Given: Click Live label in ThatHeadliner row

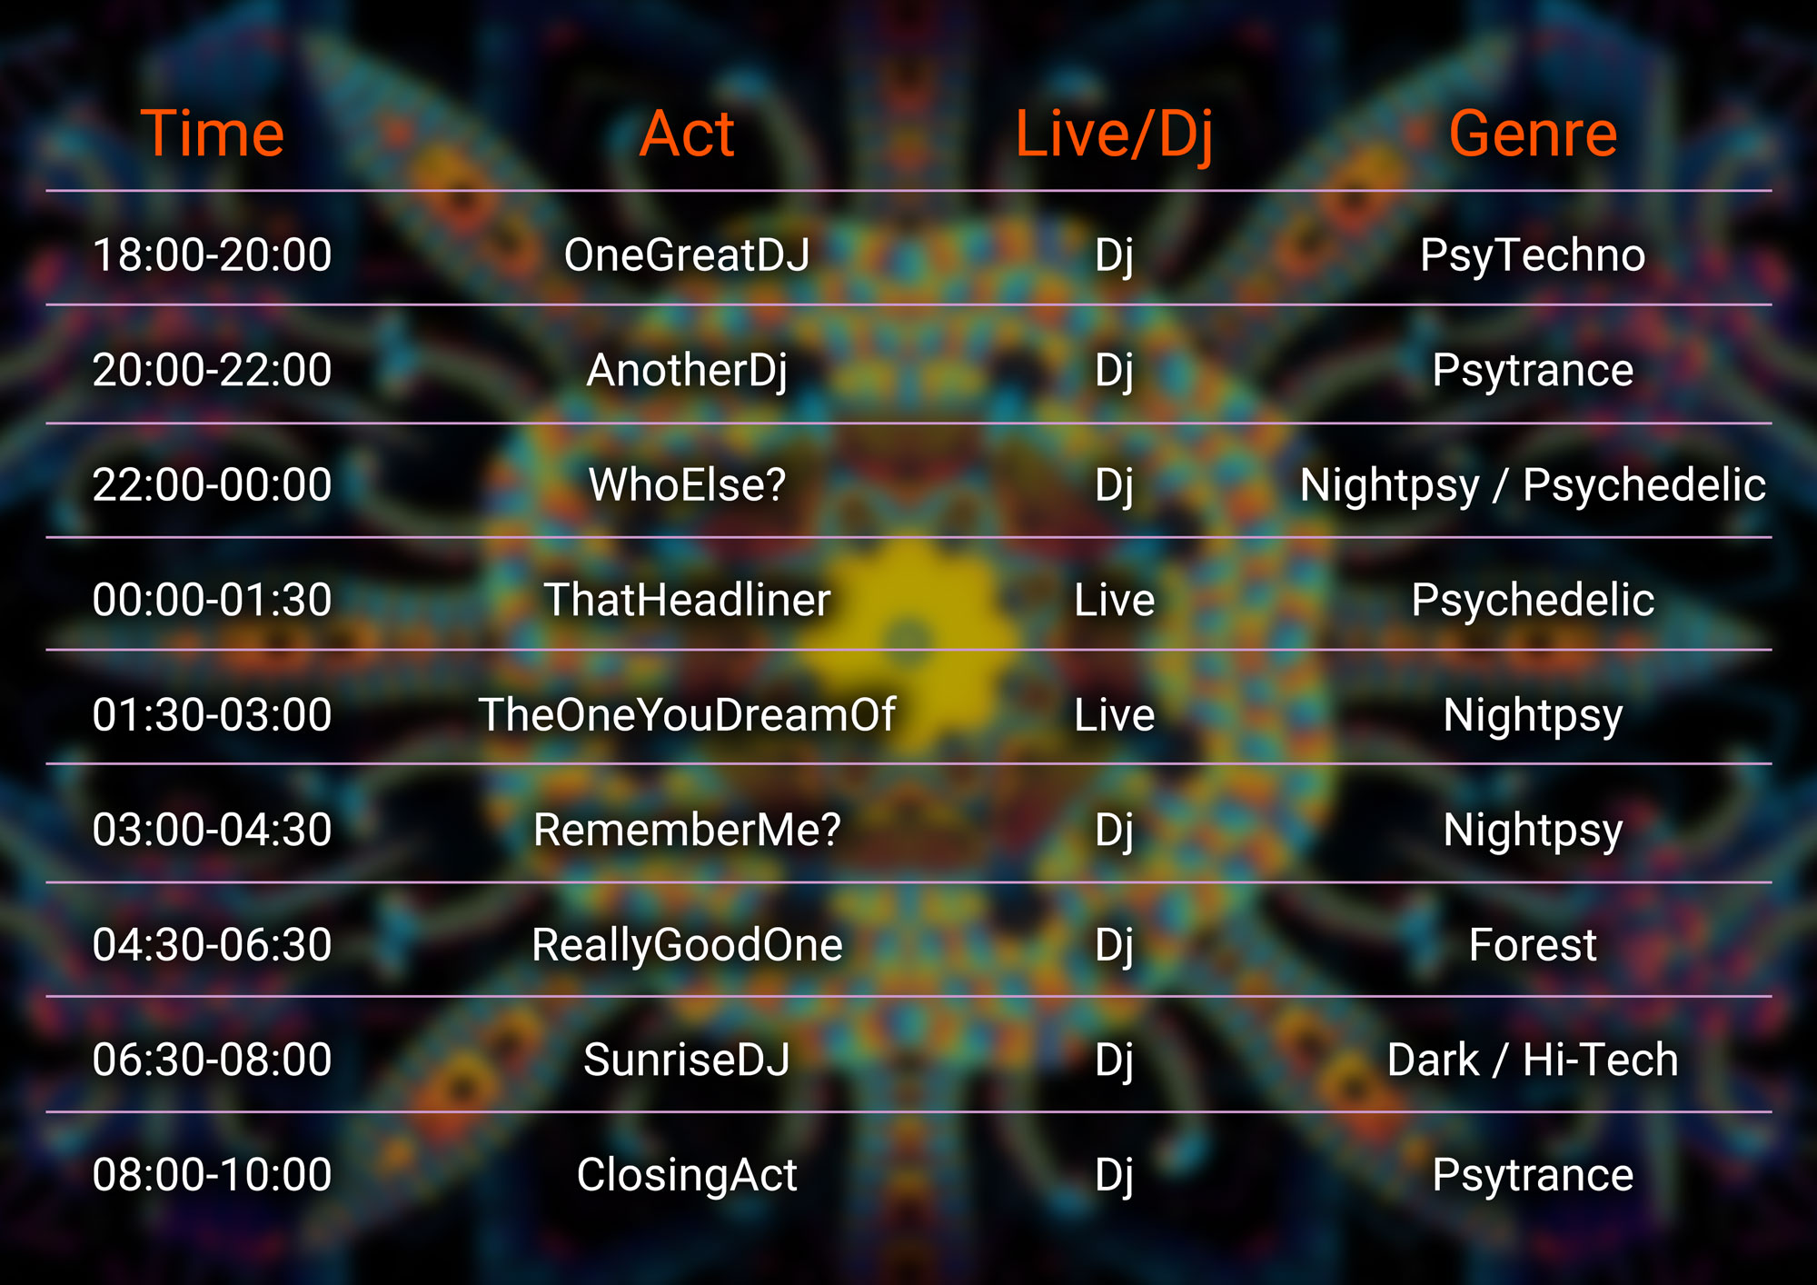Looking at the screenshot, I should point(1114,601).
